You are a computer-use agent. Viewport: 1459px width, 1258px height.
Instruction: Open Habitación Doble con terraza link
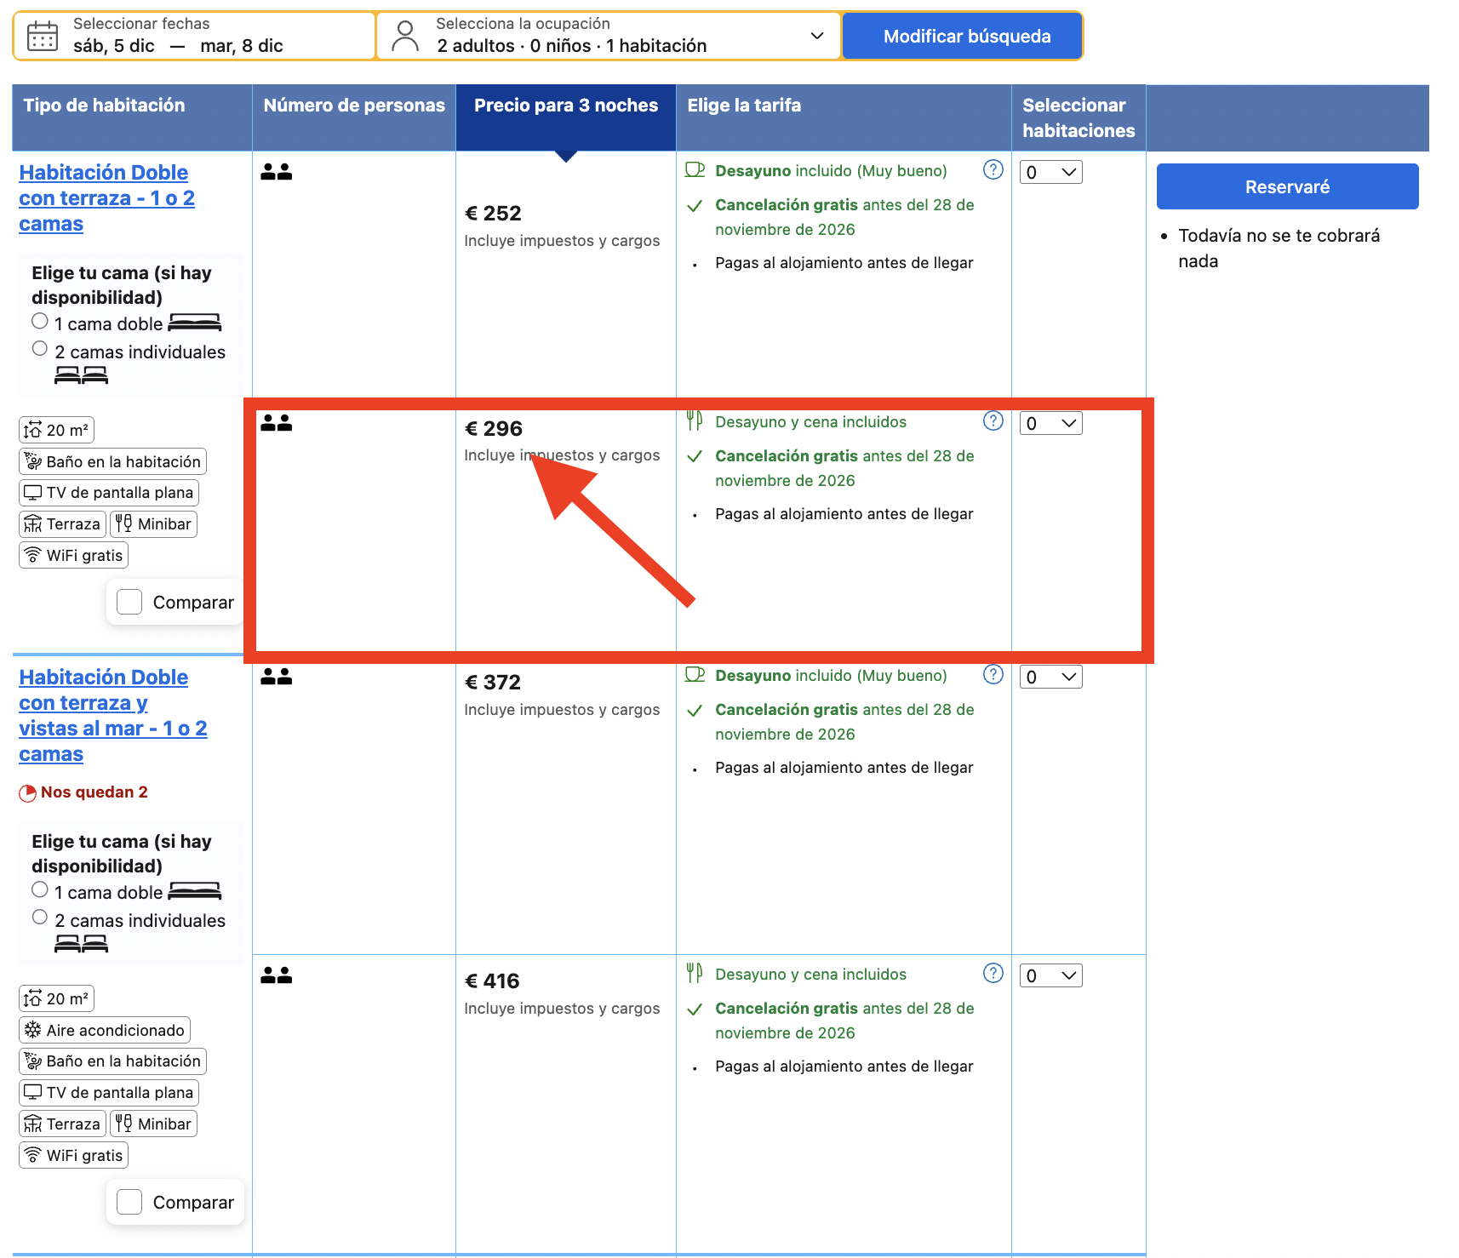pyautogui.click(x=106, y=198)
